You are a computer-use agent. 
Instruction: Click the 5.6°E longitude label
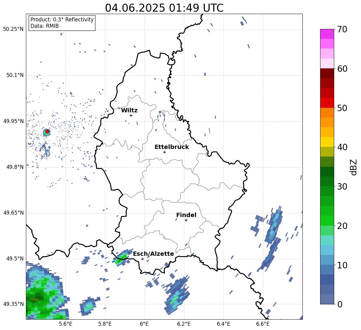click(65, 324)
